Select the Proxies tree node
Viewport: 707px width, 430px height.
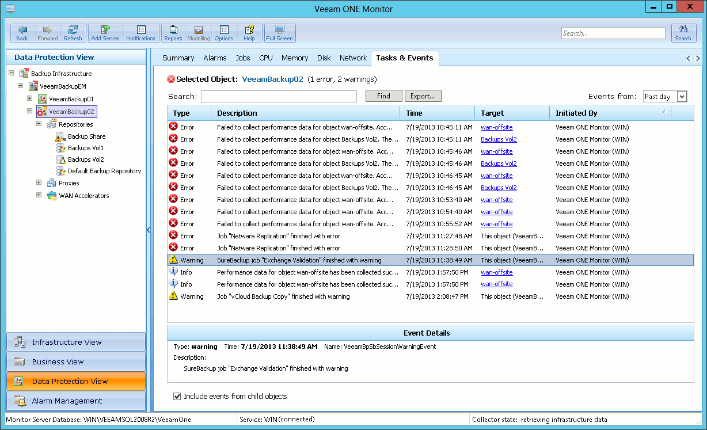pos(69,183)
